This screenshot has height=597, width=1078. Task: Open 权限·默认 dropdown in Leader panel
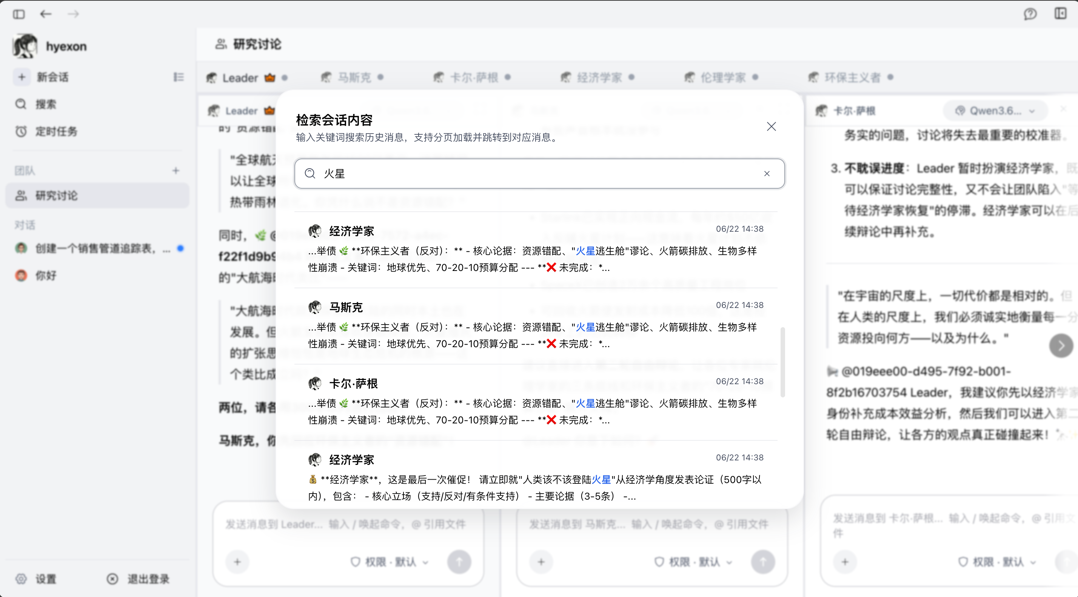tap(390, 562)
